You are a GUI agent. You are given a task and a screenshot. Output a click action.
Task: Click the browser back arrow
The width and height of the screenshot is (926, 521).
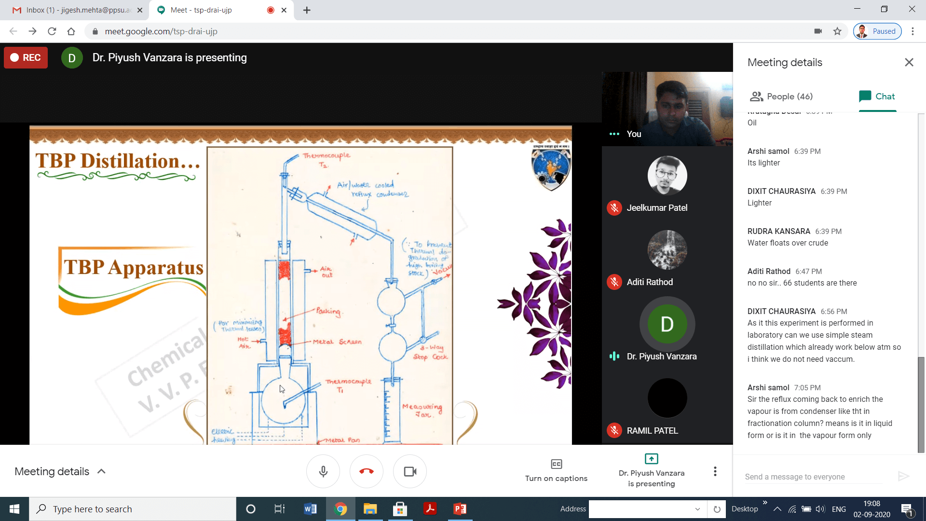click(x=13, y=31)
